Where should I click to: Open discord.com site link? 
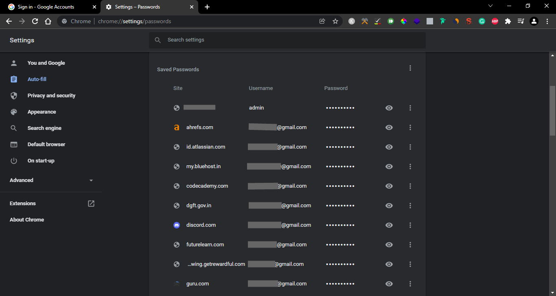(x=201, y=225)
